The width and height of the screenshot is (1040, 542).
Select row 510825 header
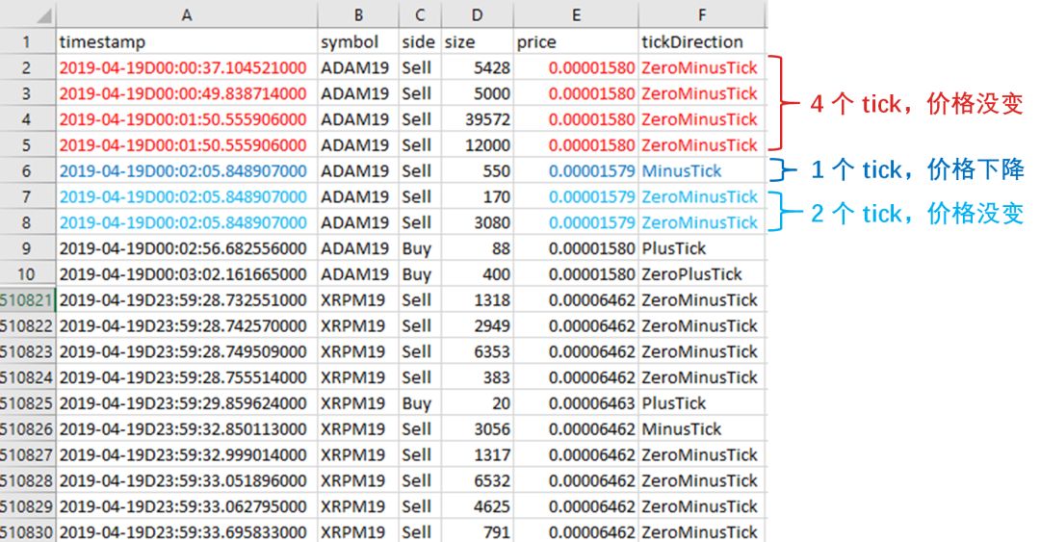[x=27, y=403]
